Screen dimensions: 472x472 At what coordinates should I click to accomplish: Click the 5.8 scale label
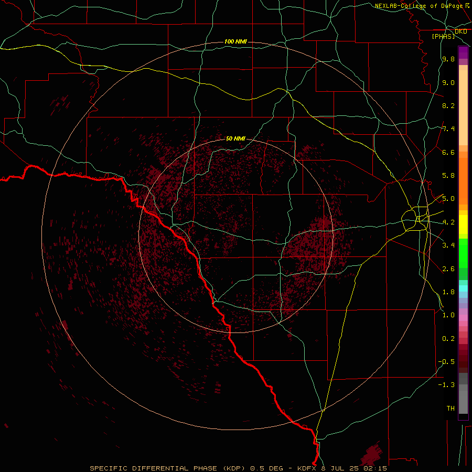point(448,176)
